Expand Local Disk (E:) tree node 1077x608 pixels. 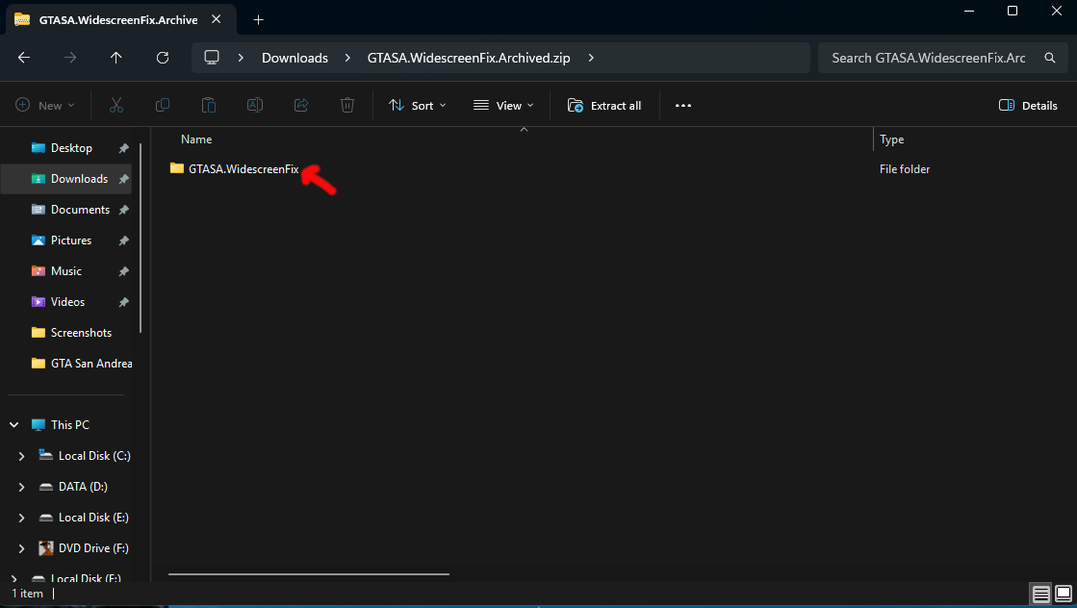[x=21, y=518]
